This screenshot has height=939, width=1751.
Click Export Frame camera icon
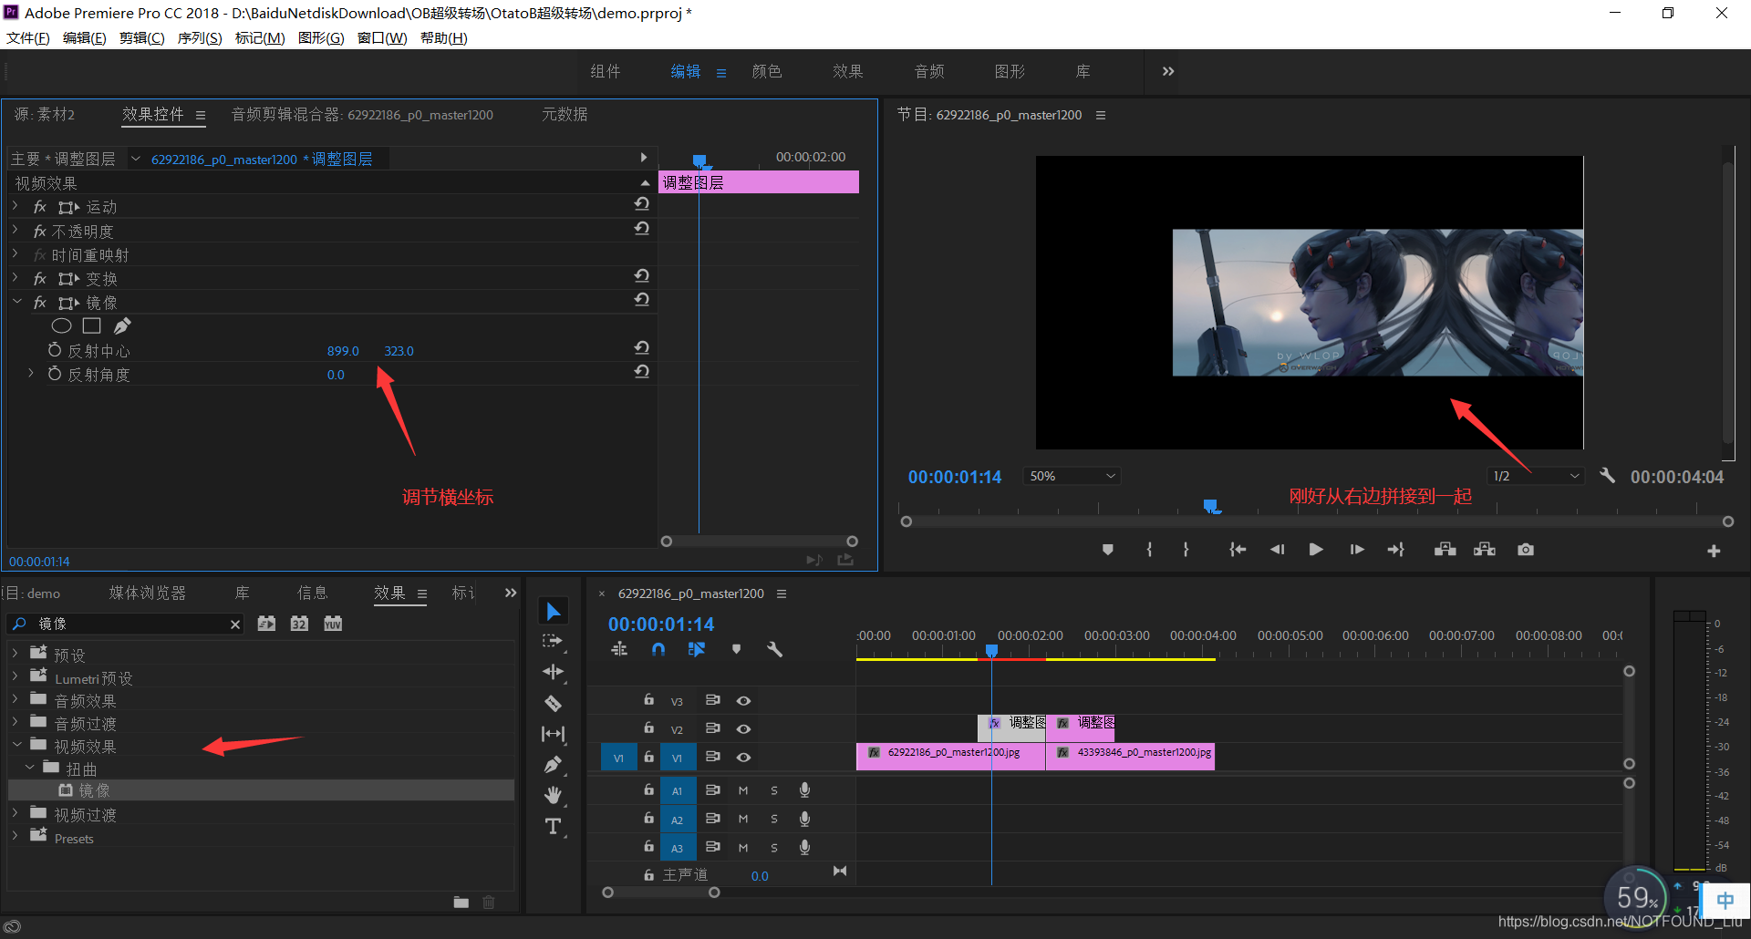pyautogui.click(x=1526, y=550)
